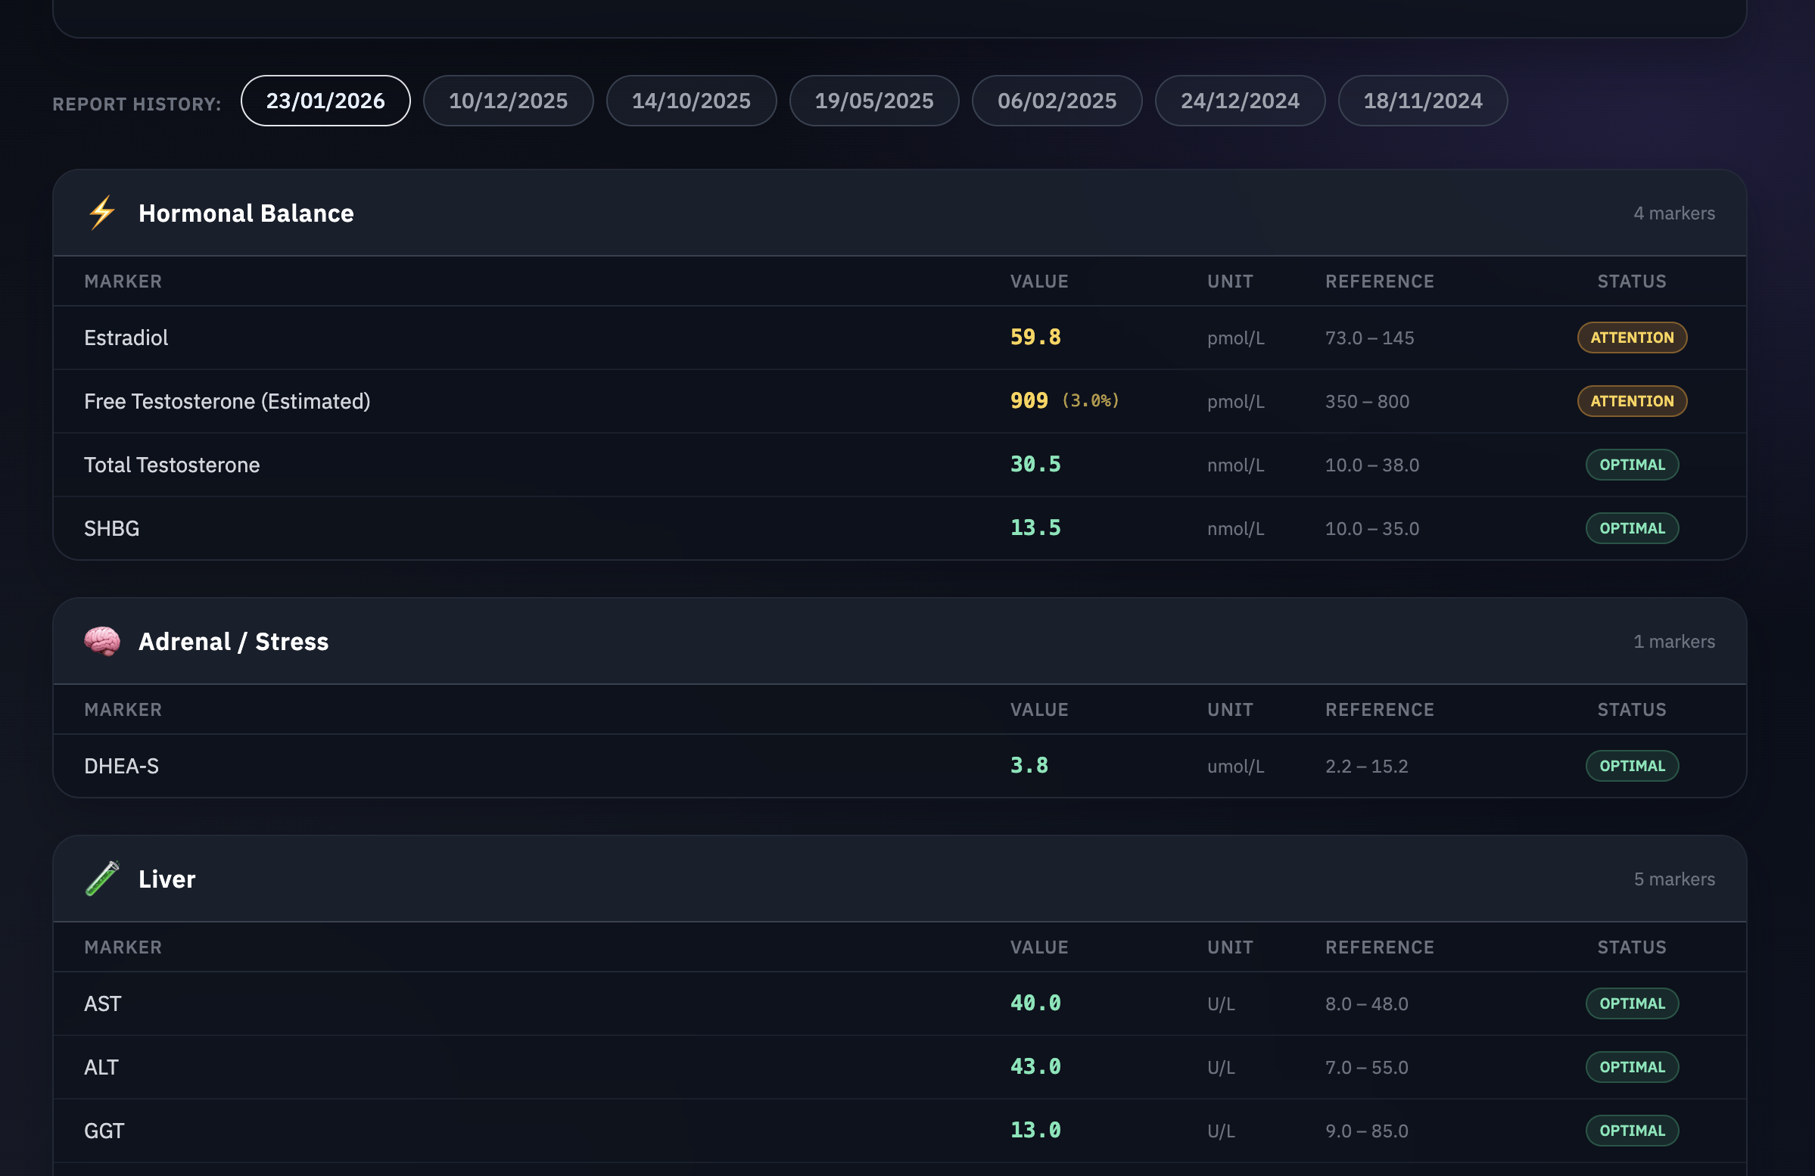Click the Adrenal / Stress REFERENCE column header
The image size is (1815, 1176).
point(1380,710)
